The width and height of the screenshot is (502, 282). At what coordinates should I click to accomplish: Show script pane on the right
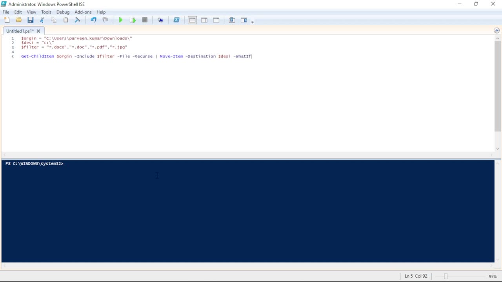[x=204, y=20]
